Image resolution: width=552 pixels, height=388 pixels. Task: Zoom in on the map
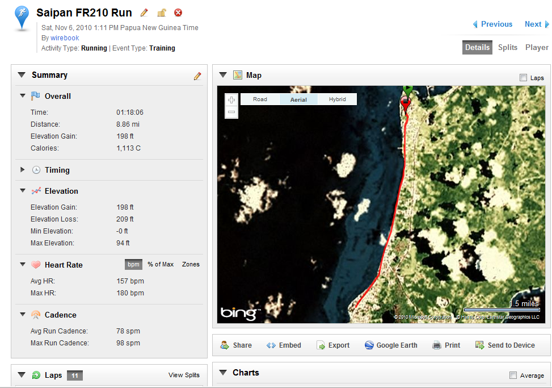(x=231, y=100)
